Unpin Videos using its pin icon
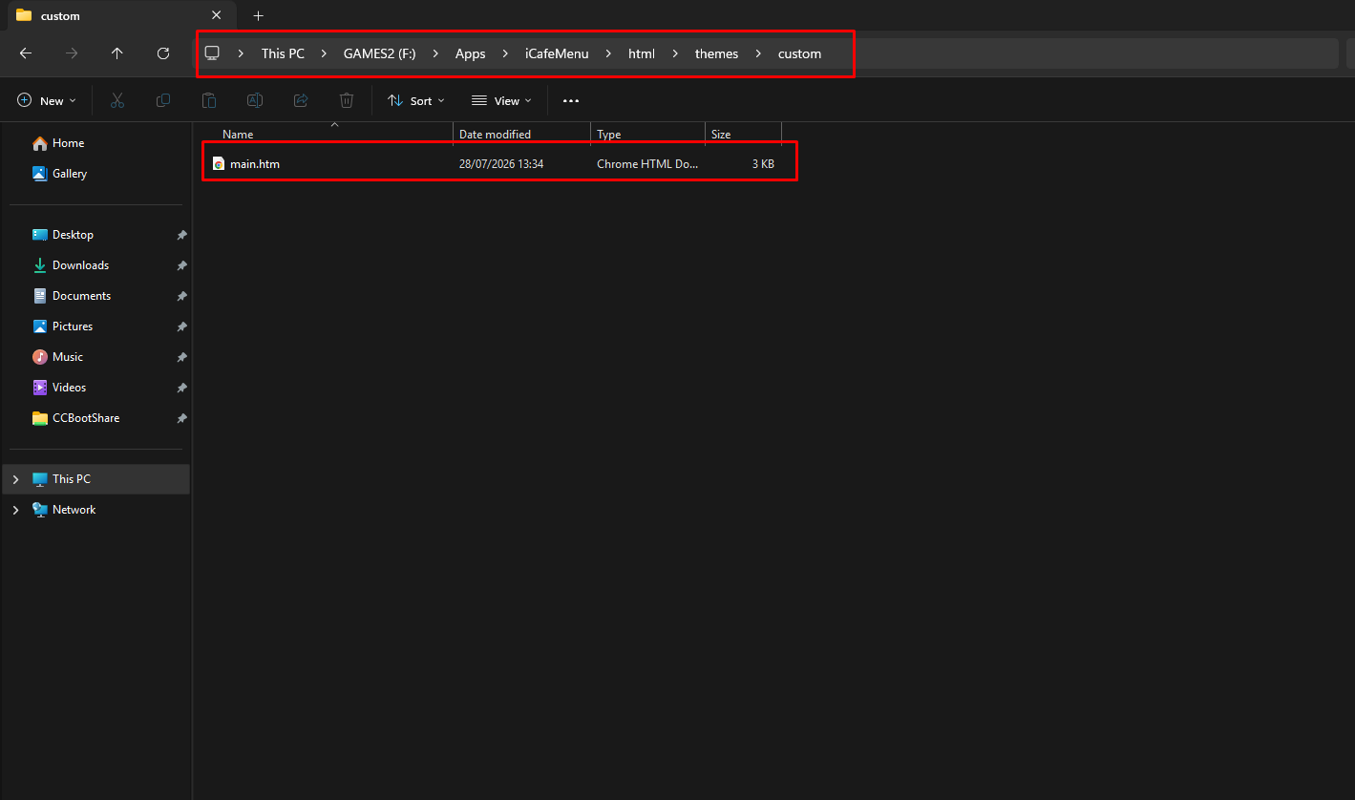1355x800 pixels. [x=181, y=388]
